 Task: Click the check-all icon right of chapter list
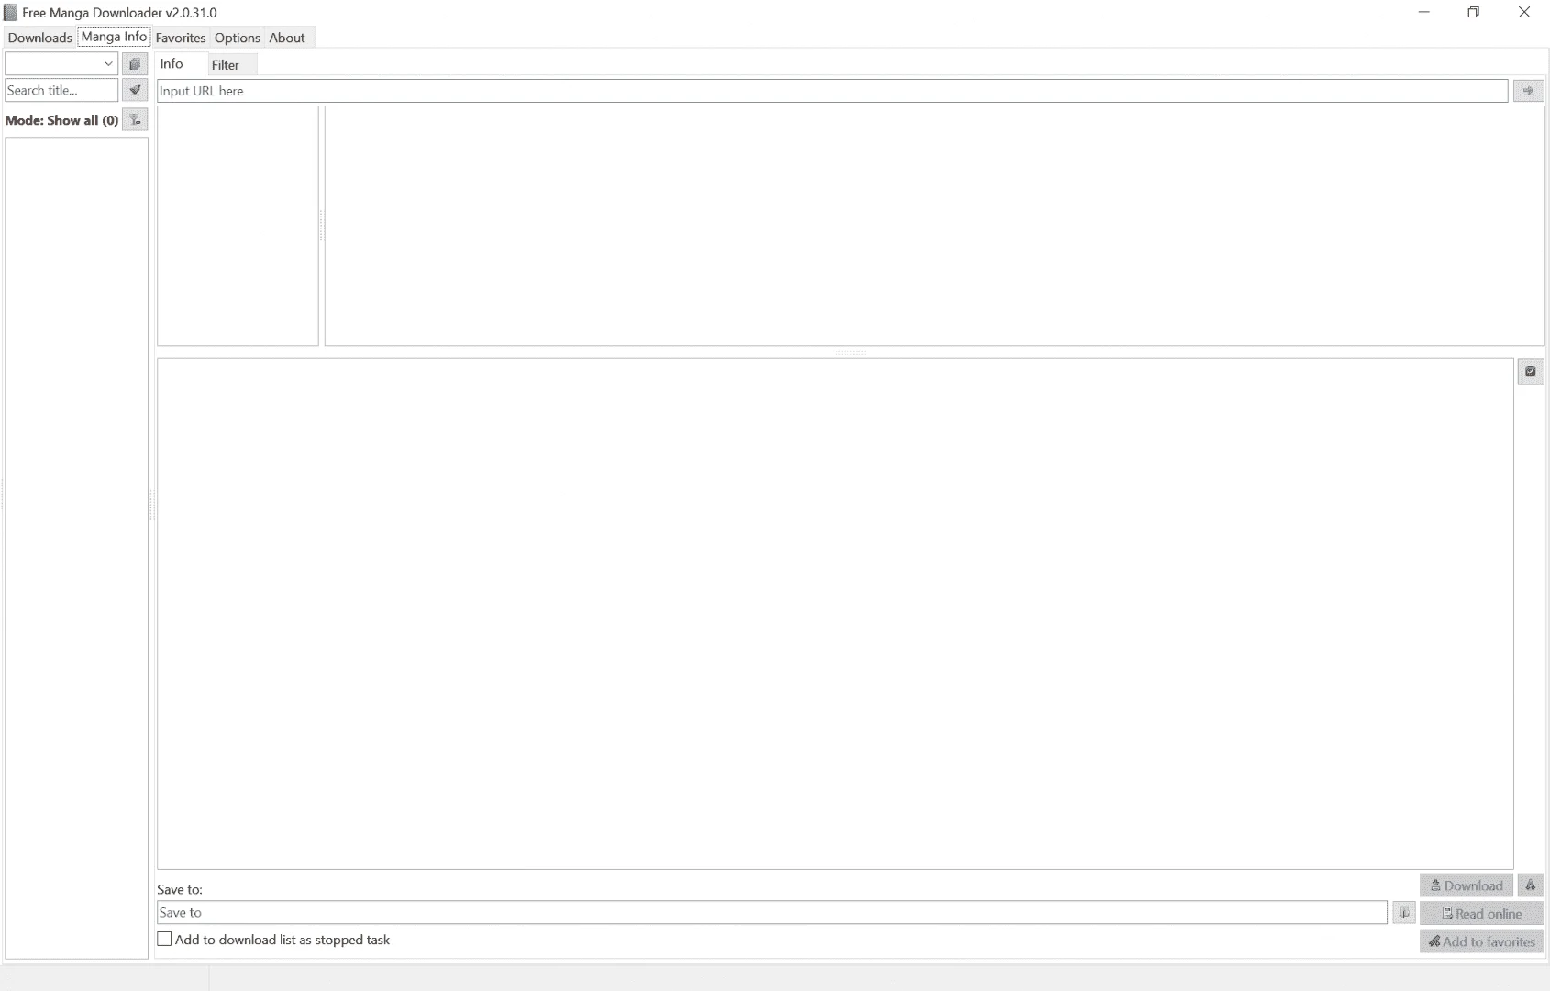coord(1531,372)
